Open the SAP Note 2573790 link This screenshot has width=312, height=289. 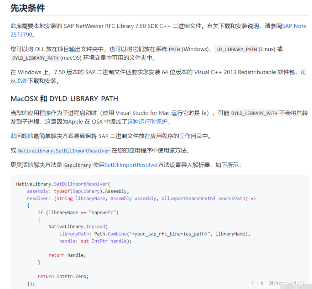pyautogui.click(x=294, y=26)
